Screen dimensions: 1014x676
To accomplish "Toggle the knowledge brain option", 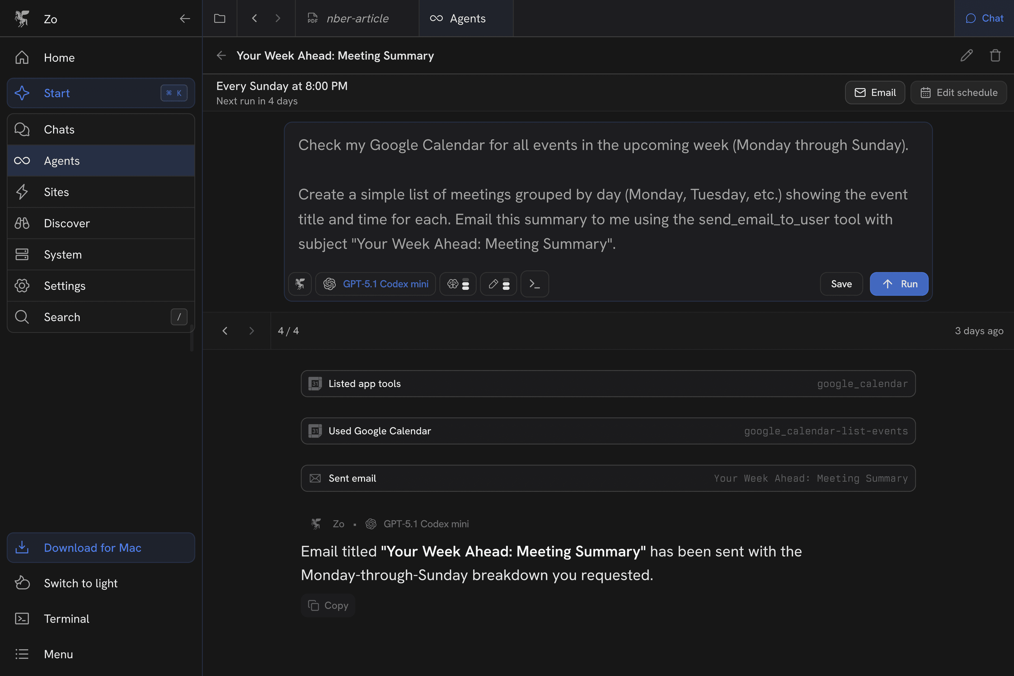I will (x=458, y=284).
